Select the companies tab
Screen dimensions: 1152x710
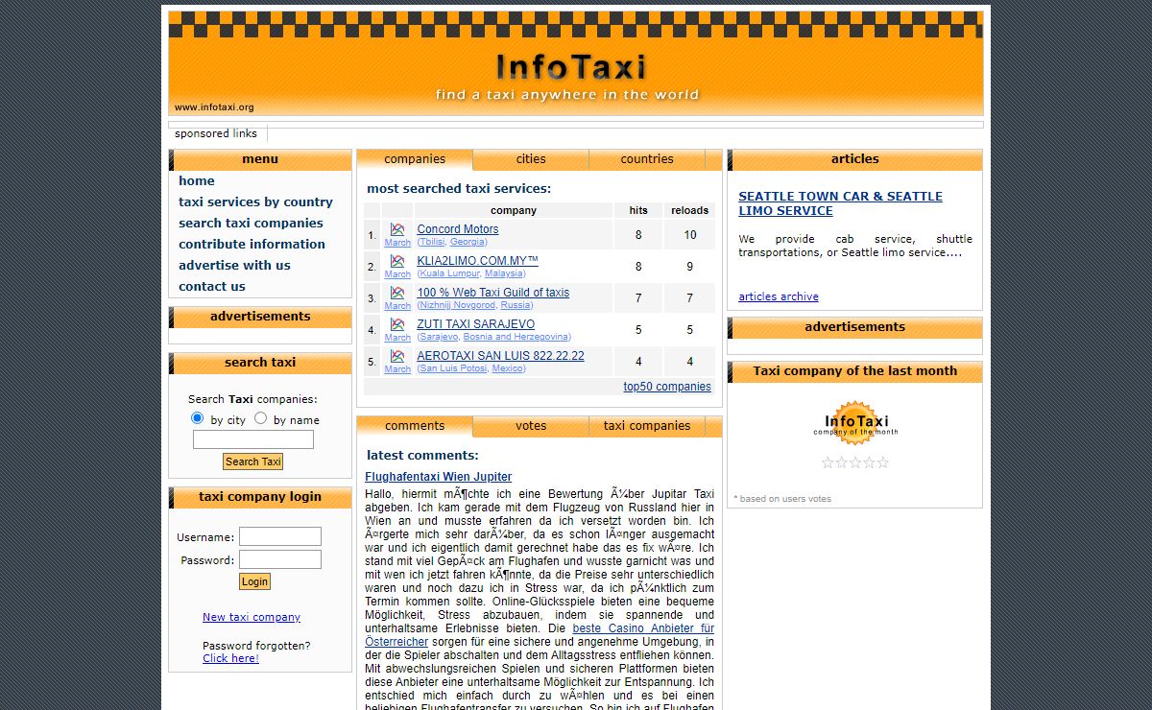415,159
